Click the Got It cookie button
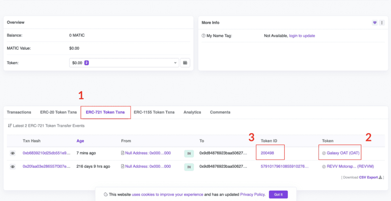This screenshot has height=201, width=391. 278,195
